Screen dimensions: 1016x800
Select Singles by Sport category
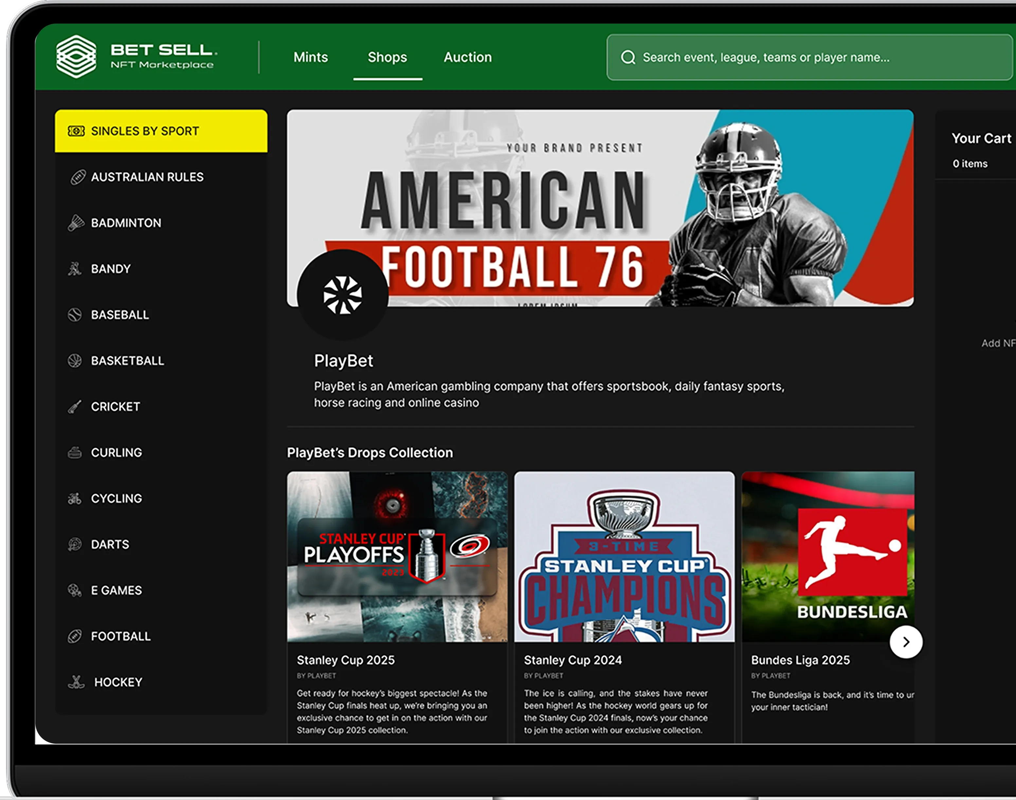pyautogui.click(x=161, y=131)
